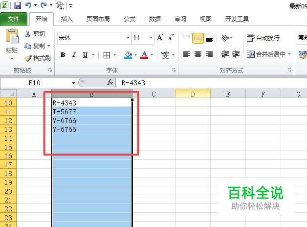Click the tools icon in quick access toolbar
Screen dimensions: 307x227
tap(60, 5)
